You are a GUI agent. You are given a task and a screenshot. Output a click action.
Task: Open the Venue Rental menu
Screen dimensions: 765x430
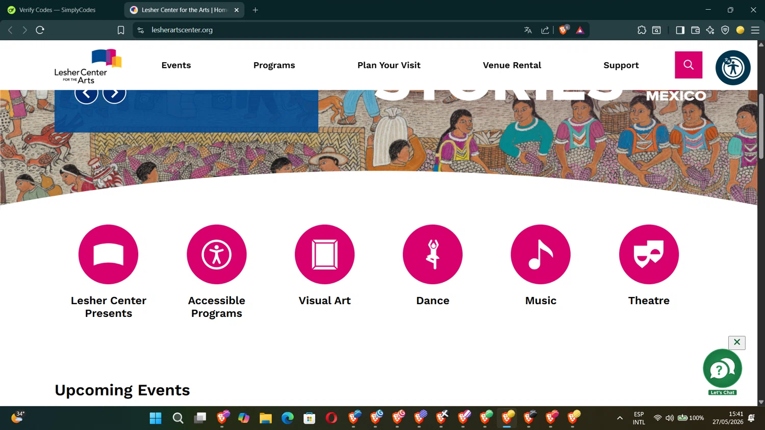click(x=512, y=65)
